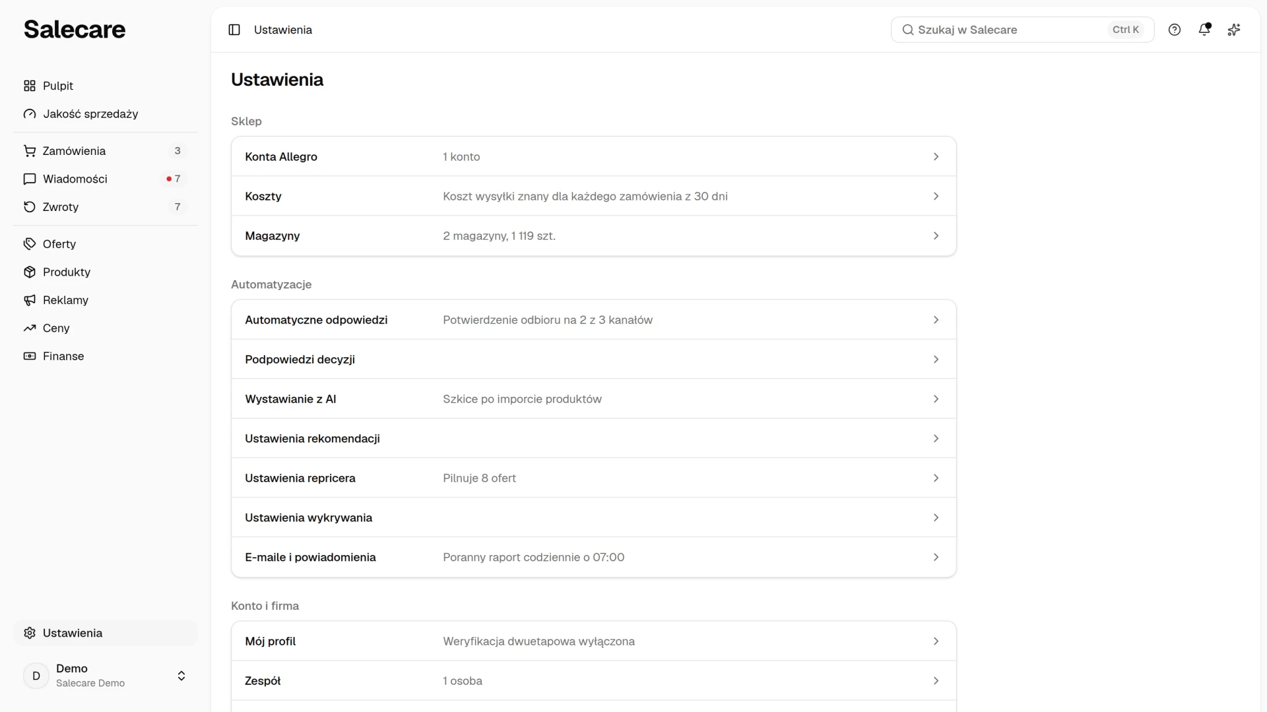This screenshot has width=1267, height=712.
Task: Open E-maile i powiadomienia settings
Action: click(593, 557)
